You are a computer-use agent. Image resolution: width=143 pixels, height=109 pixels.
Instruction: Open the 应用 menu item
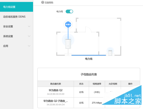[x=17, y=46]
